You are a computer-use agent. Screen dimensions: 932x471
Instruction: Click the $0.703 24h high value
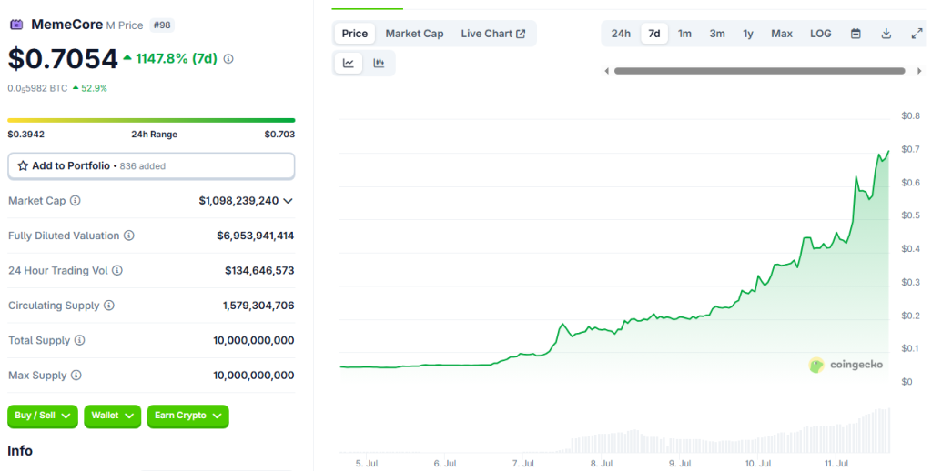[x=280, y=135]
